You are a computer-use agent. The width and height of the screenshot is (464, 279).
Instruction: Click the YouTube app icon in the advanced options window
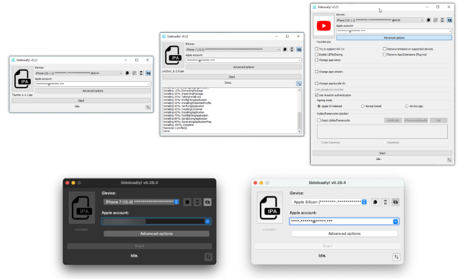[x=323, y=25]
